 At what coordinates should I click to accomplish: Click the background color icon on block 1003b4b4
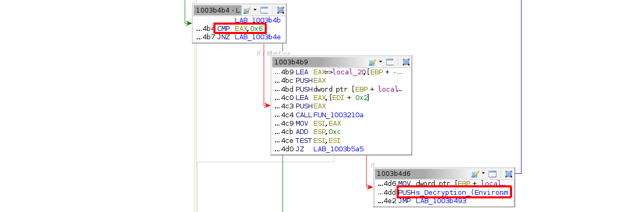pos(246,10)
